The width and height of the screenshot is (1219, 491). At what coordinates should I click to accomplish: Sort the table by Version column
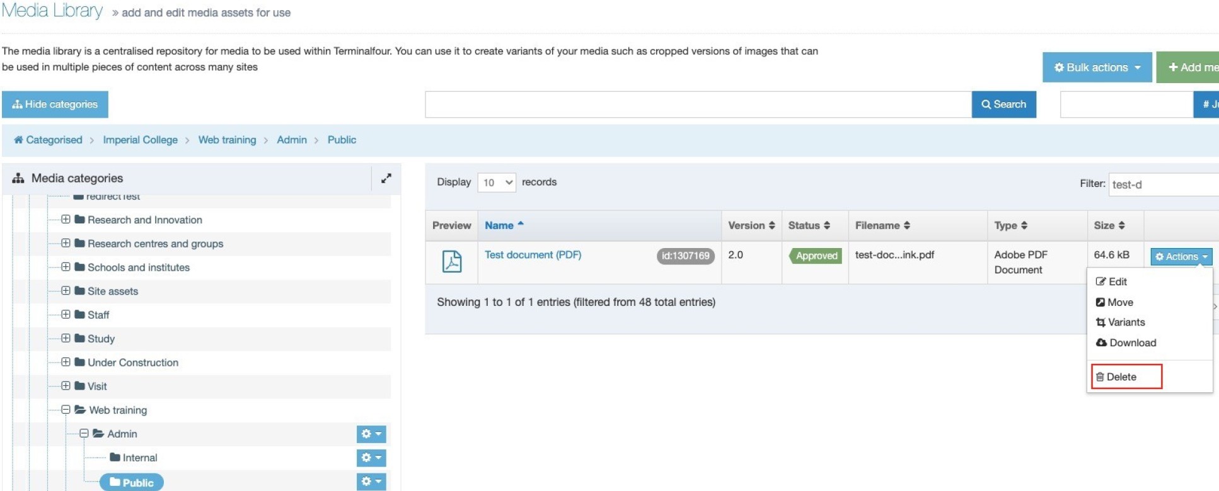click(751, 225)
